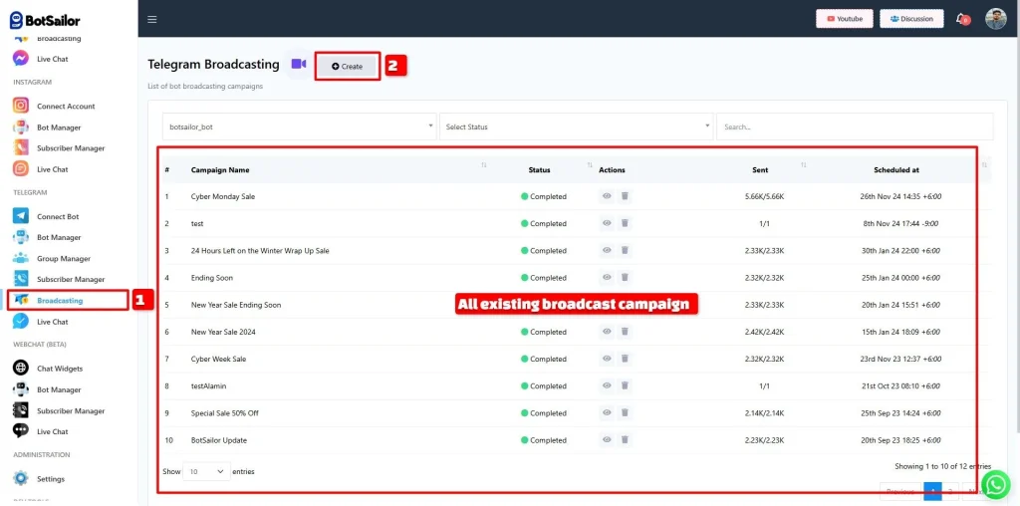Click Messenger Live Chat icon
Screen dimensions: 1020x506
click(21, 59)
